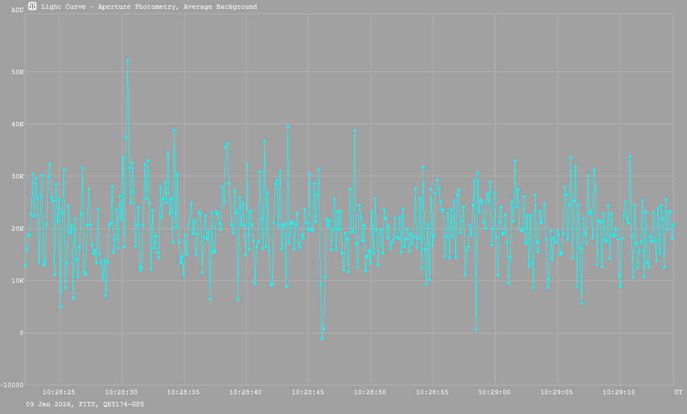
Task: Click the 10:28:25 time axis label
Action: (59, 393)
